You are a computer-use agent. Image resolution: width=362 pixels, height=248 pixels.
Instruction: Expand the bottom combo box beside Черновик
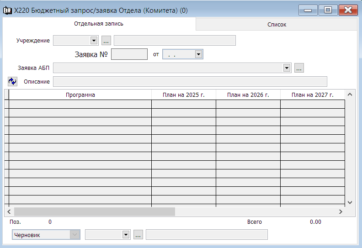pyautogui.click(x=126, y=234)
